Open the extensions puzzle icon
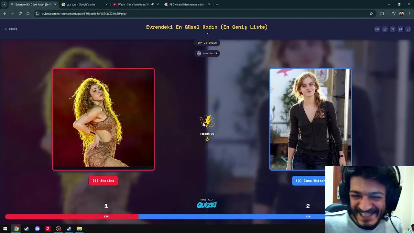This screenshot has height=233, width=414. [x=382, y=14]
